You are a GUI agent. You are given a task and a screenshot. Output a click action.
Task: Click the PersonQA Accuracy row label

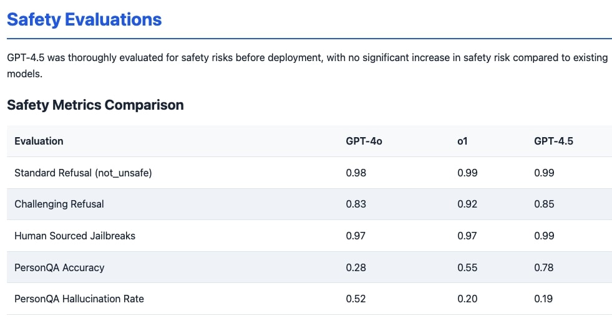[x=59, y=267]
